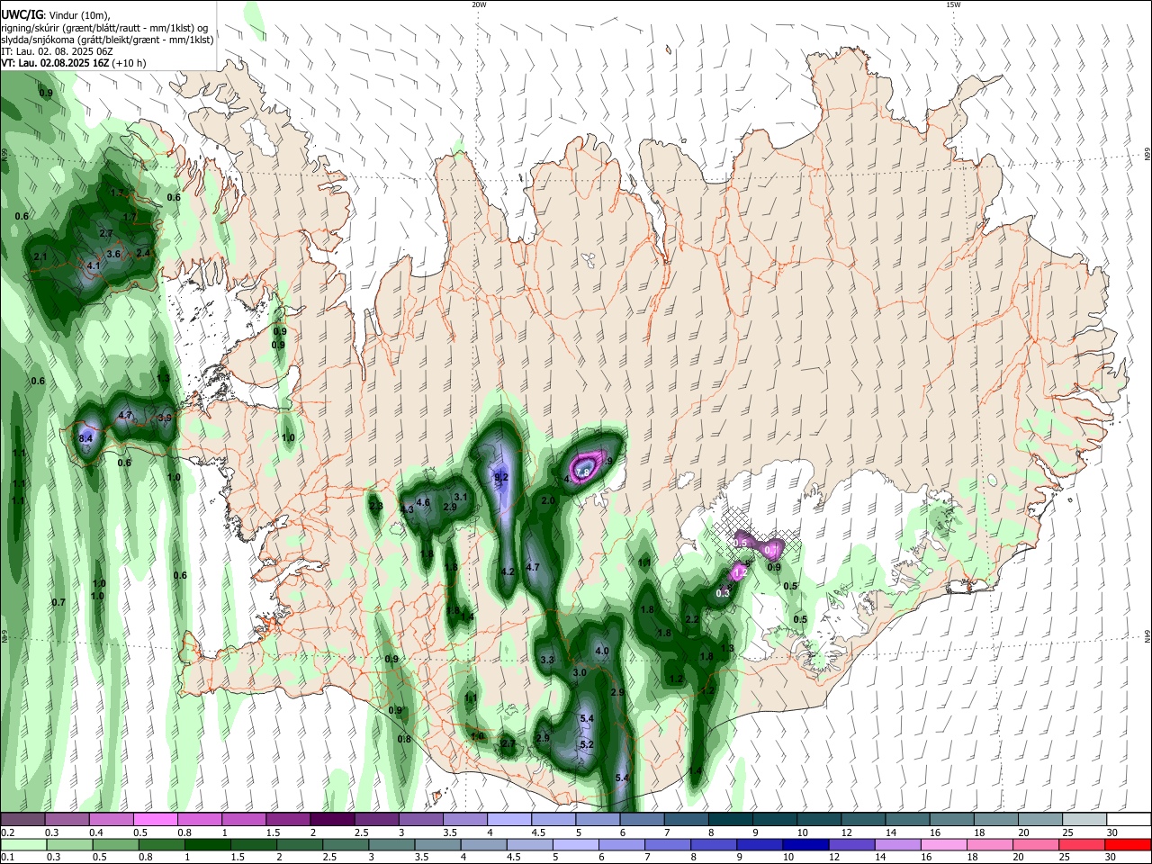This screenshot has height=864, width=1152.
Task: Click the top legend row label 0.2
Action: pyautogui.click(x=8, y=832)
